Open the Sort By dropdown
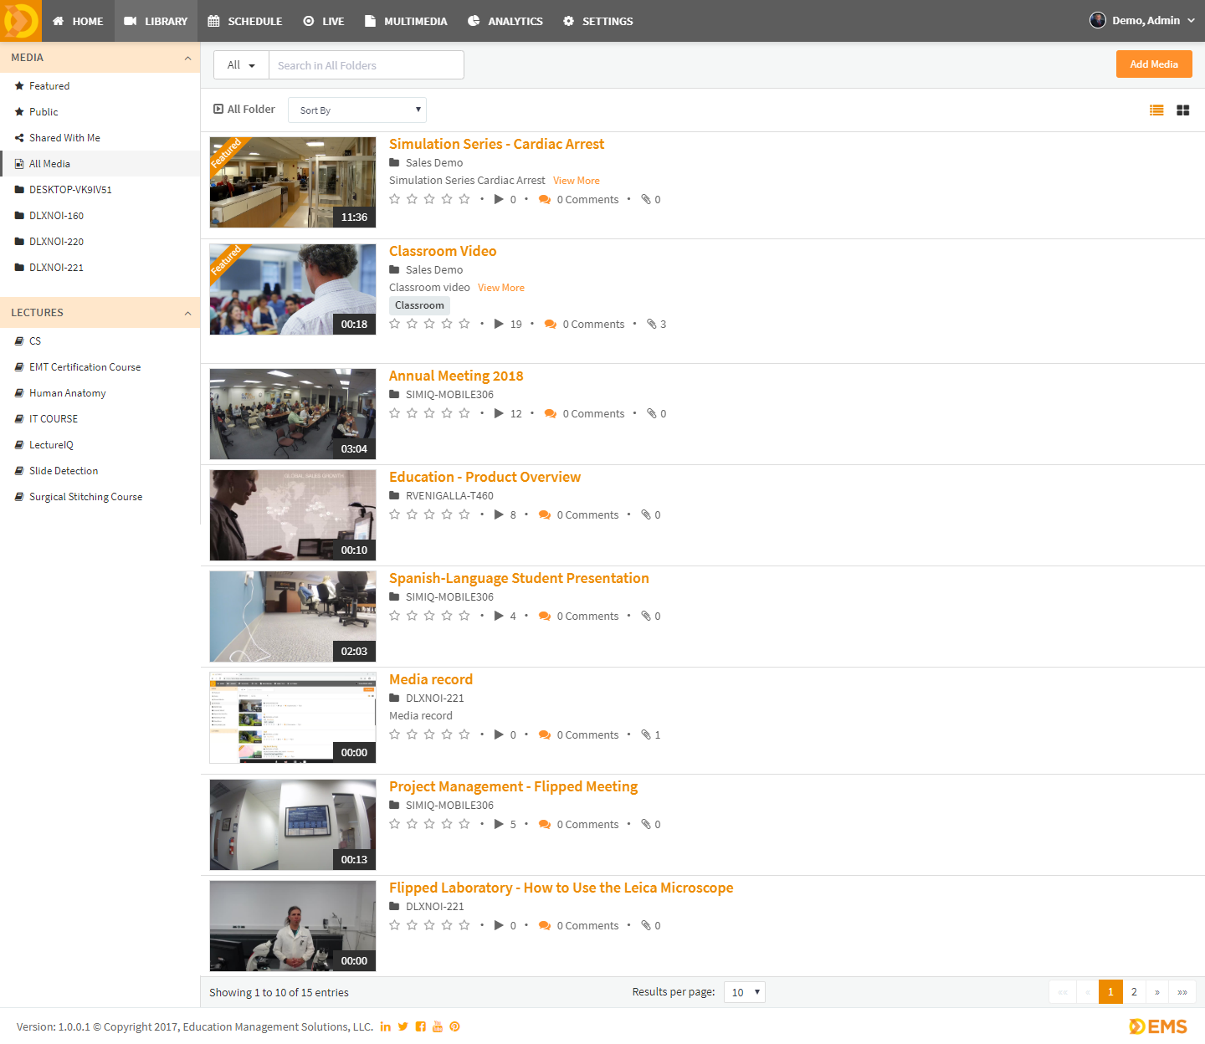 357,110
